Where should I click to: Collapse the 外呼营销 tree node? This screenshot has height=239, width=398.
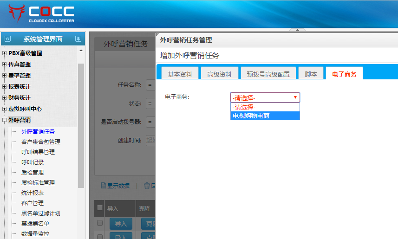click(5, 120)
